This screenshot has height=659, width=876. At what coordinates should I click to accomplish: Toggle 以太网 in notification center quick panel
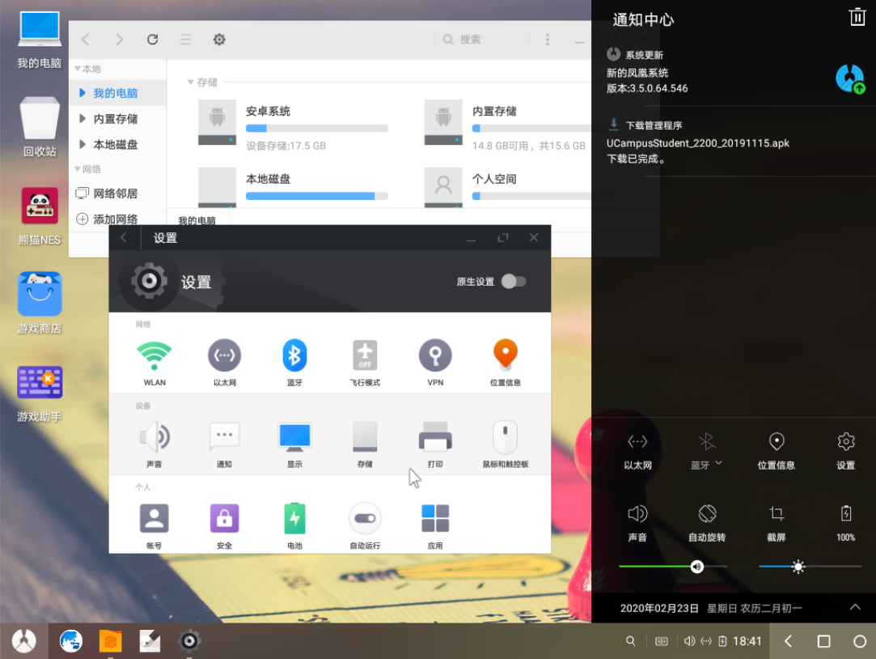coord(637,450)
